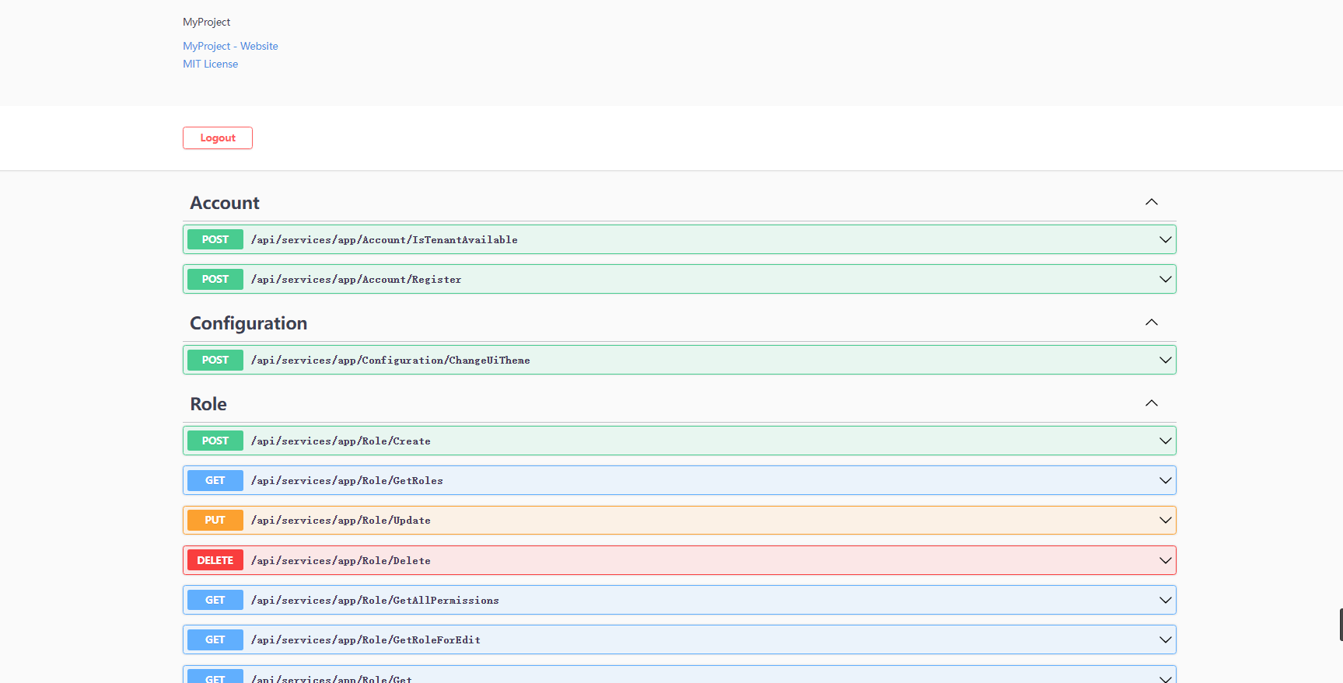Expand the ChangeUiTheme endpoint with its arrow
The width and height of the screenshot is (1343, 683).
point(1165,360)
